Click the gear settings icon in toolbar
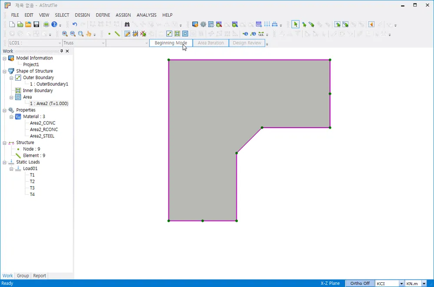 (x=203, y=25)
